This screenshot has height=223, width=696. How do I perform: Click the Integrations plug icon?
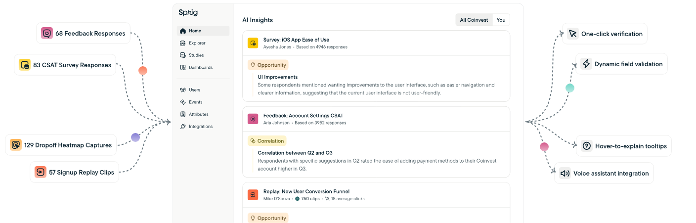point(183,127)
